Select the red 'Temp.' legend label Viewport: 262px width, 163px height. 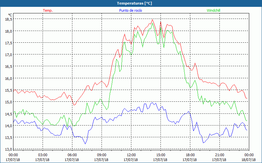click(x=48, y=10)
